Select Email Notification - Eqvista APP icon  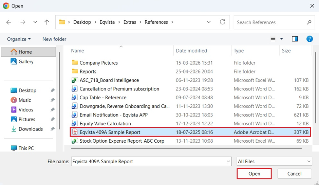pyautogui.click(x=75, y=115)
